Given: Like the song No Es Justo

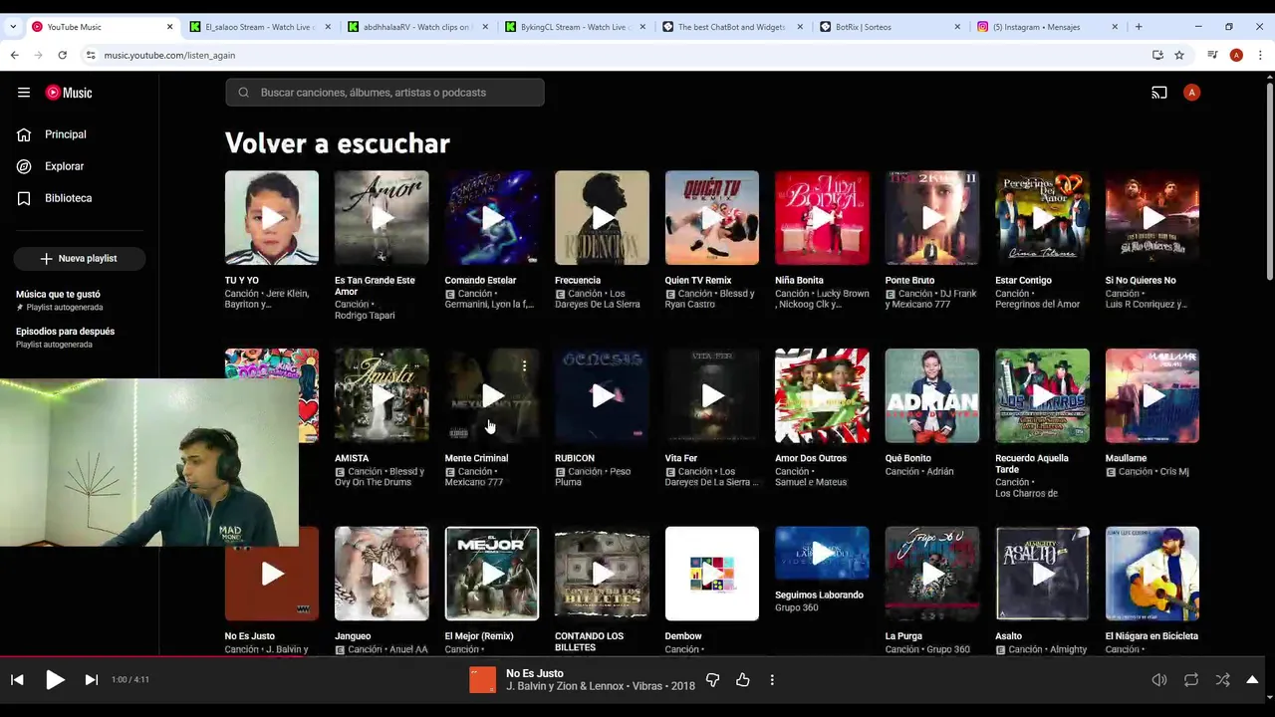Looking at the screenshot, I should (x=742, y=680).
